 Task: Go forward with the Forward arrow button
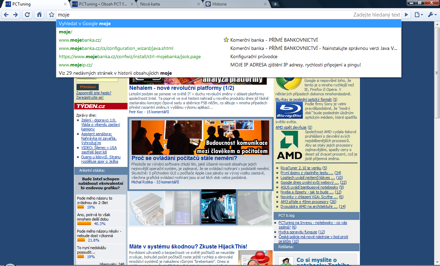15,14
